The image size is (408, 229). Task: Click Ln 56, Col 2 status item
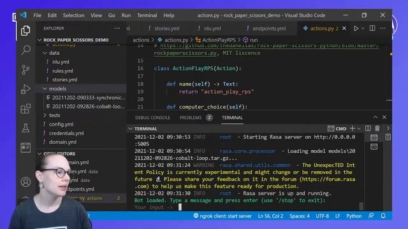(270, 216)
